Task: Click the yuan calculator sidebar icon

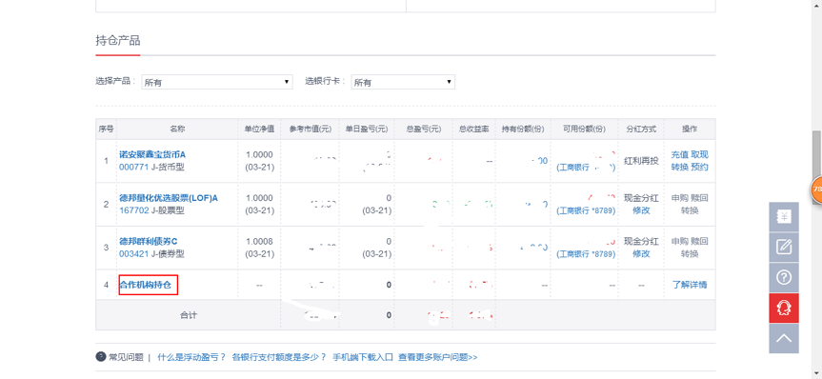Action: tap(784, 217)
